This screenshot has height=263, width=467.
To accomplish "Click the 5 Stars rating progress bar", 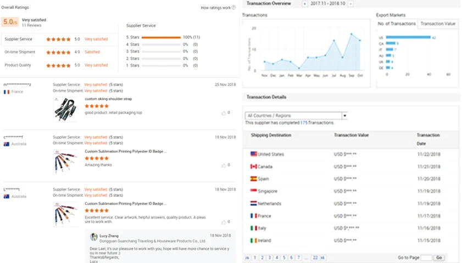I will pos(161,38).
